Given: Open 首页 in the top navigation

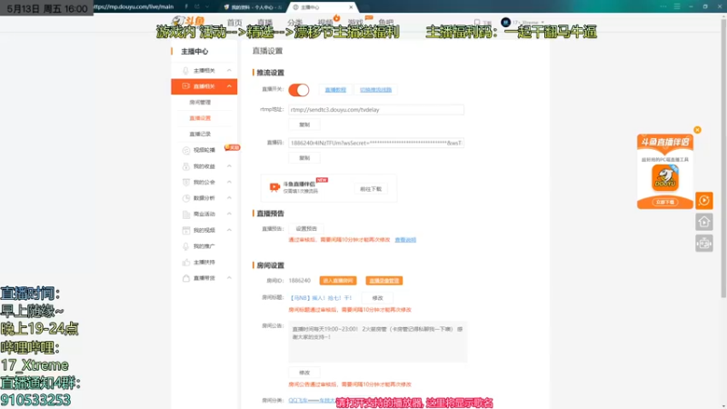Looking at the screenshot, I should [234, 22].
